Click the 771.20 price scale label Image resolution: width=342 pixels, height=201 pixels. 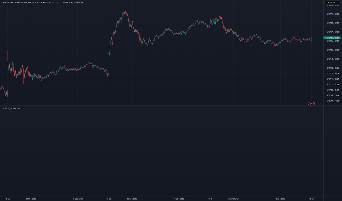332,84
